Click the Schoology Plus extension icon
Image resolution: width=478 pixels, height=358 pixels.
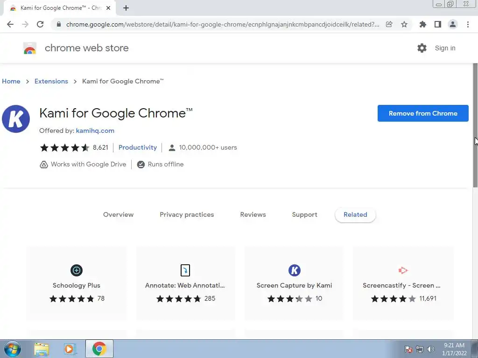click(x=77, y=270)
